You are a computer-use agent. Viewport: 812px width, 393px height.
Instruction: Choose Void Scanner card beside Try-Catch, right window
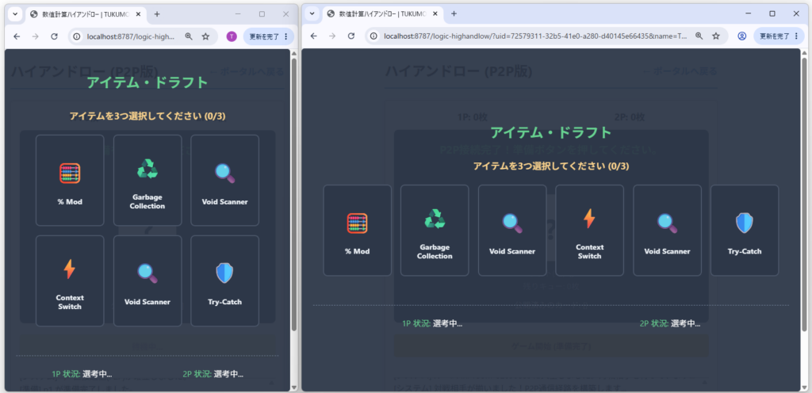tap(667, 230)
